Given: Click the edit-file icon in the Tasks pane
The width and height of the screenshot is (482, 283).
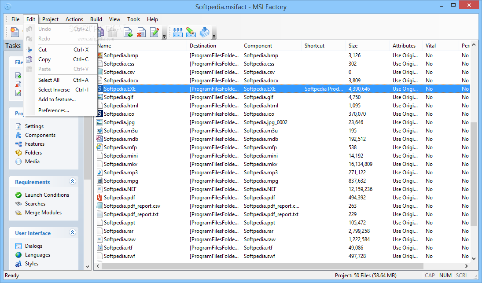Looking at the screenshot, I should 18,93.
